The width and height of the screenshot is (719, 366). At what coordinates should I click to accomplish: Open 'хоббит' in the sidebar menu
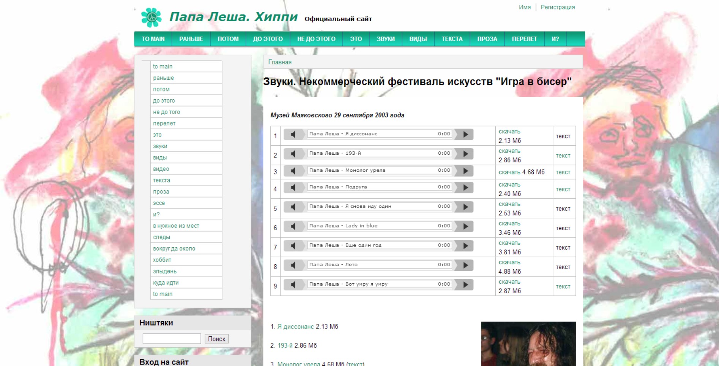162,260
